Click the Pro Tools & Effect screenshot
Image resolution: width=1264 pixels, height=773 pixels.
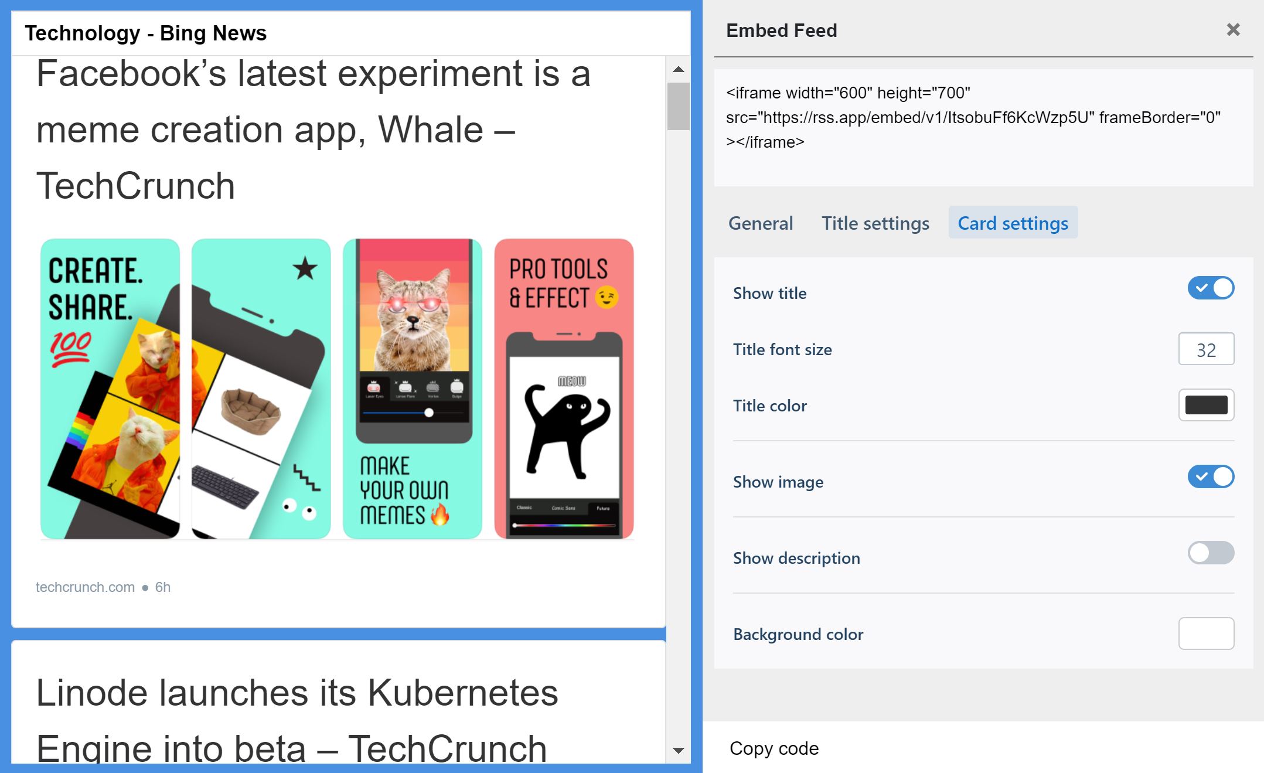564,389
